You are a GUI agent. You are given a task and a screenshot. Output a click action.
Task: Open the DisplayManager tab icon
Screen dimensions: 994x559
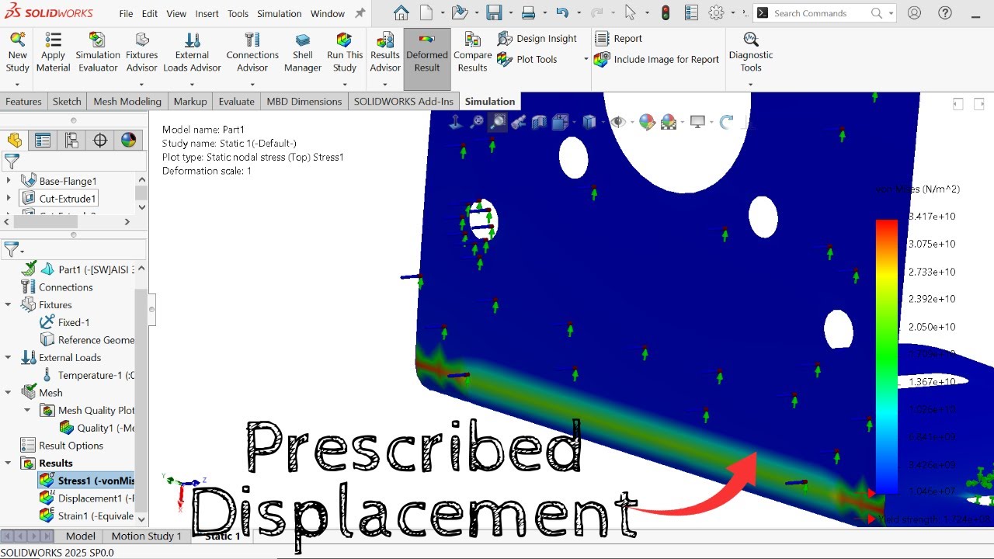tap(128, 140)
